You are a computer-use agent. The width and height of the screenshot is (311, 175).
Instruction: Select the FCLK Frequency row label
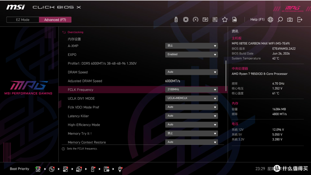coord(81,90)
